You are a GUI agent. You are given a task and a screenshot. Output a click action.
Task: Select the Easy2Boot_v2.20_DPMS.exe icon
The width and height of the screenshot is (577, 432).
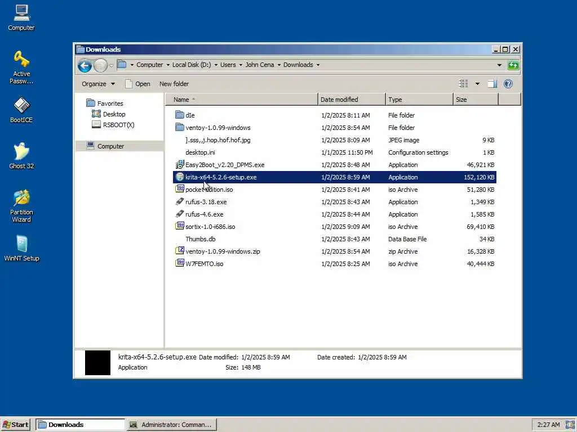[x=180, y=164]
